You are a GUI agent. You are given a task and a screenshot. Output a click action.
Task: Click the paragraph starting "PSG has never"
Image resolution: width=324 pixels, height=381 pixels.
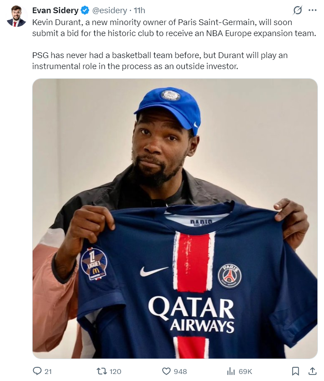tap(160, 61)
